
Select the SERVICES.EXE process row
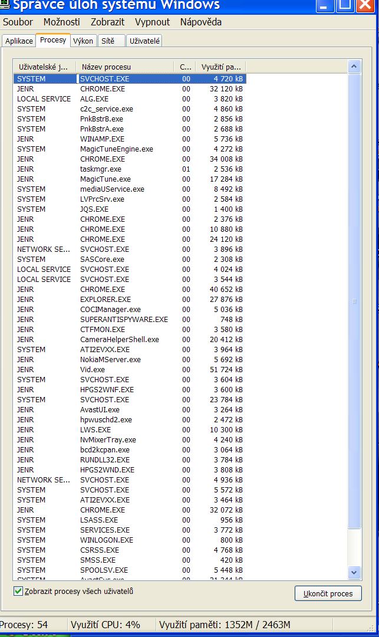coord(130,530)
